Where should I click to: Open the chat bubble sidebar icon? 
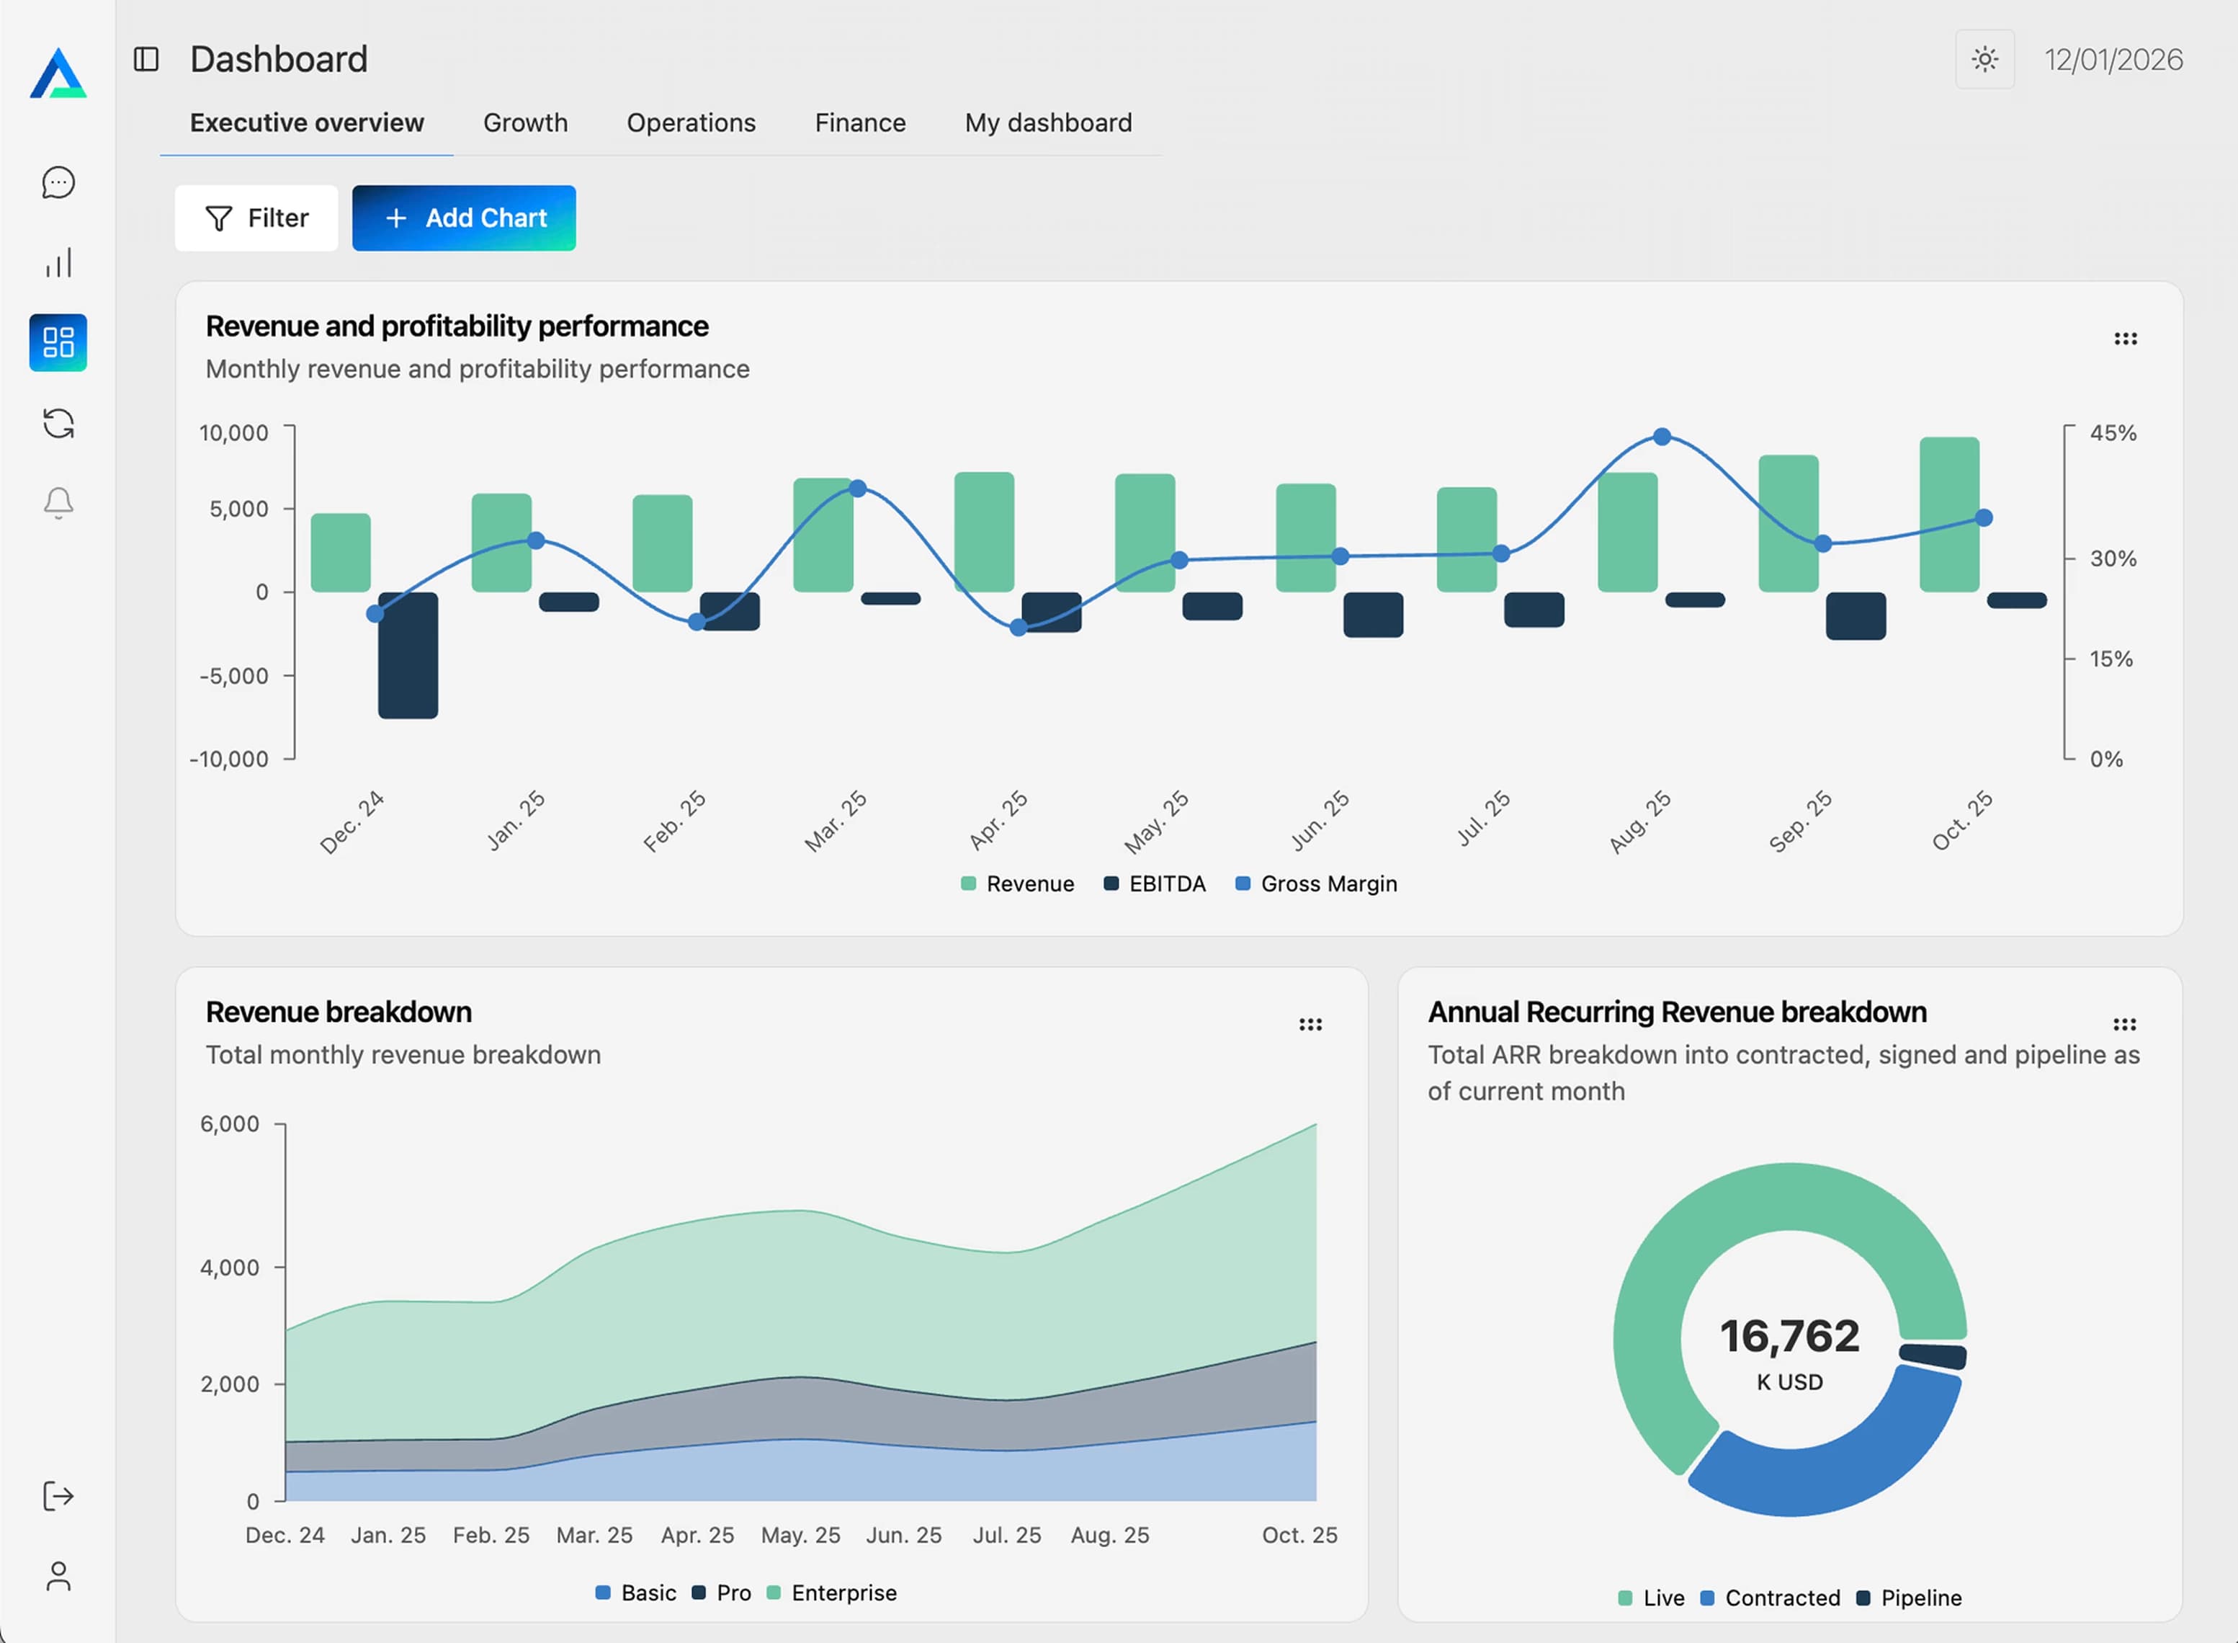pos(58,182)
